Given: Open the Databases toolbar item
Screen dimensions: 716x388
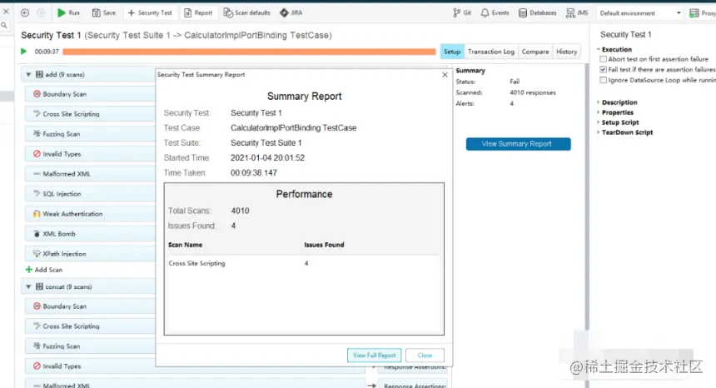Looking at the screenshot, I should pyautogui.click(x=538, y=12).
